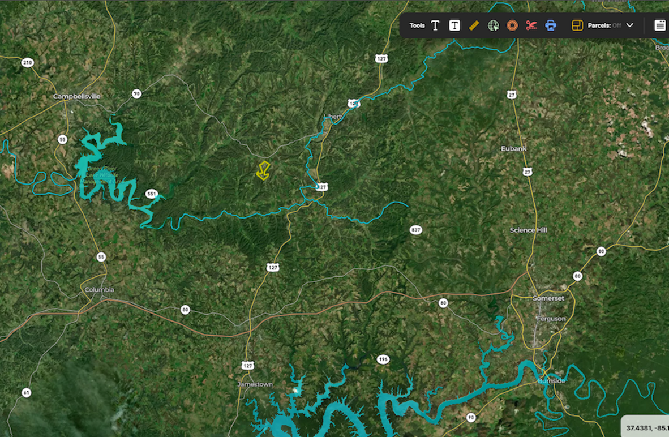Click the Columbia town label
The image size is (669, 437).
pyautogui.click(x=100, y=289)
